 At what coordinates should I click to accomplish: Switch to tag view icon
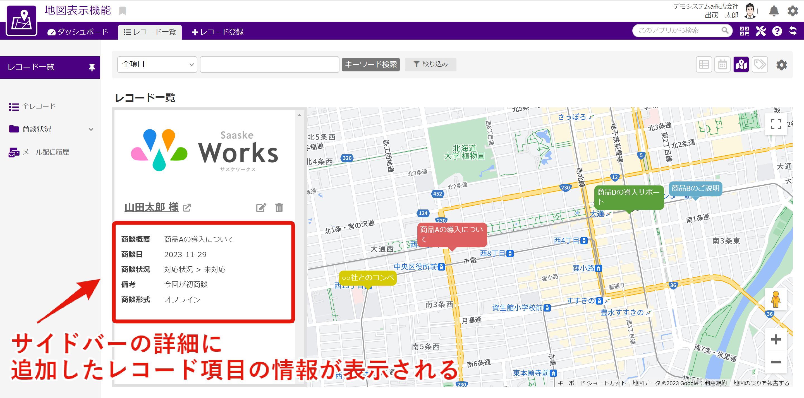click(759, 64)
